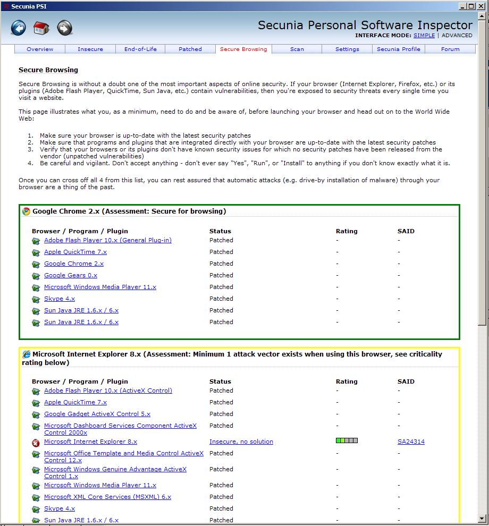
Task: Click the Secunia PSI title bar logo icon
Action: point(6,6)
